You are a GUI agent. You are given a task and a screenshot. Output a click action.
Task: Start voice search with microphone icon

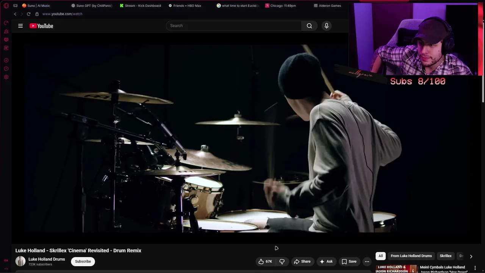327,26
